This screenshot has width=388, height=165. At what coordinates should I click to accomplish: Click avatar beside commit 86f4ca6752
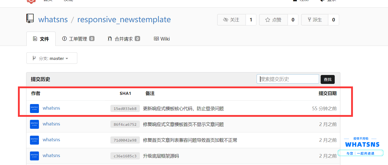(x=34, y=124)
